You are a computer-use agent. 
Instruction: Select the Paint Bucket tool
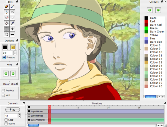[x=7, y=23]
